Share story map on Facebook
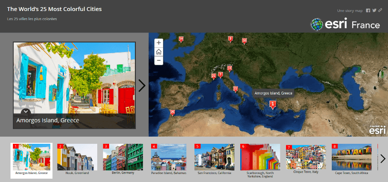The width and height of the screenshot is (388, 182). (x=368, y=11)
